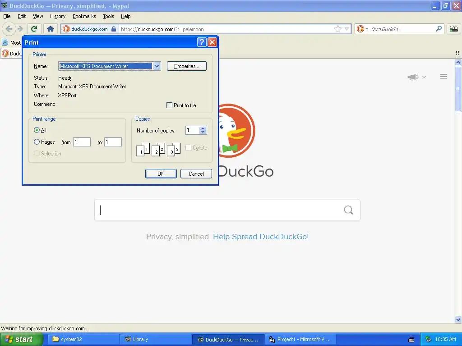This screenshot has height=346, width=462.
Task: Confirm printing with the OK button
Action: click(161, 173)
